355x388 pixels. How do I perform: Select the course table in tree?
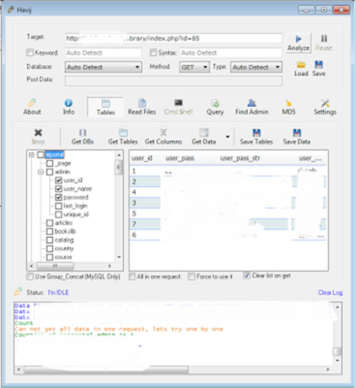point(63,257)
